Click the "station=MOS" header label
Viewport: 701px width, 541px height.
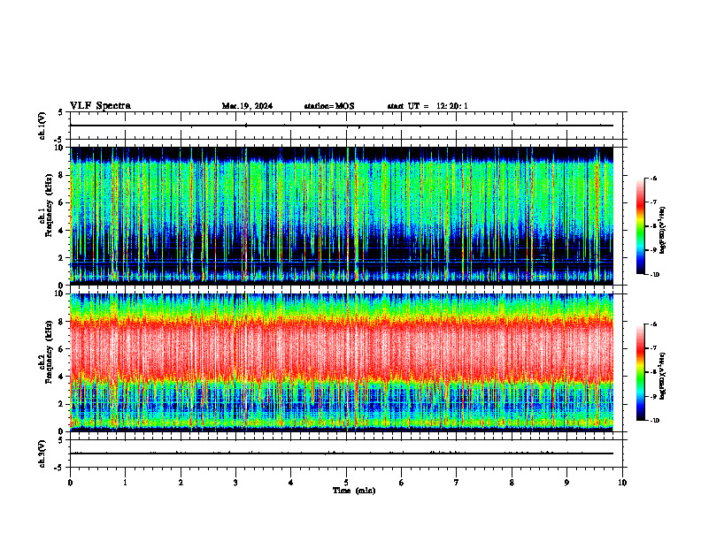pyautogui.click(x=329, y=106)
